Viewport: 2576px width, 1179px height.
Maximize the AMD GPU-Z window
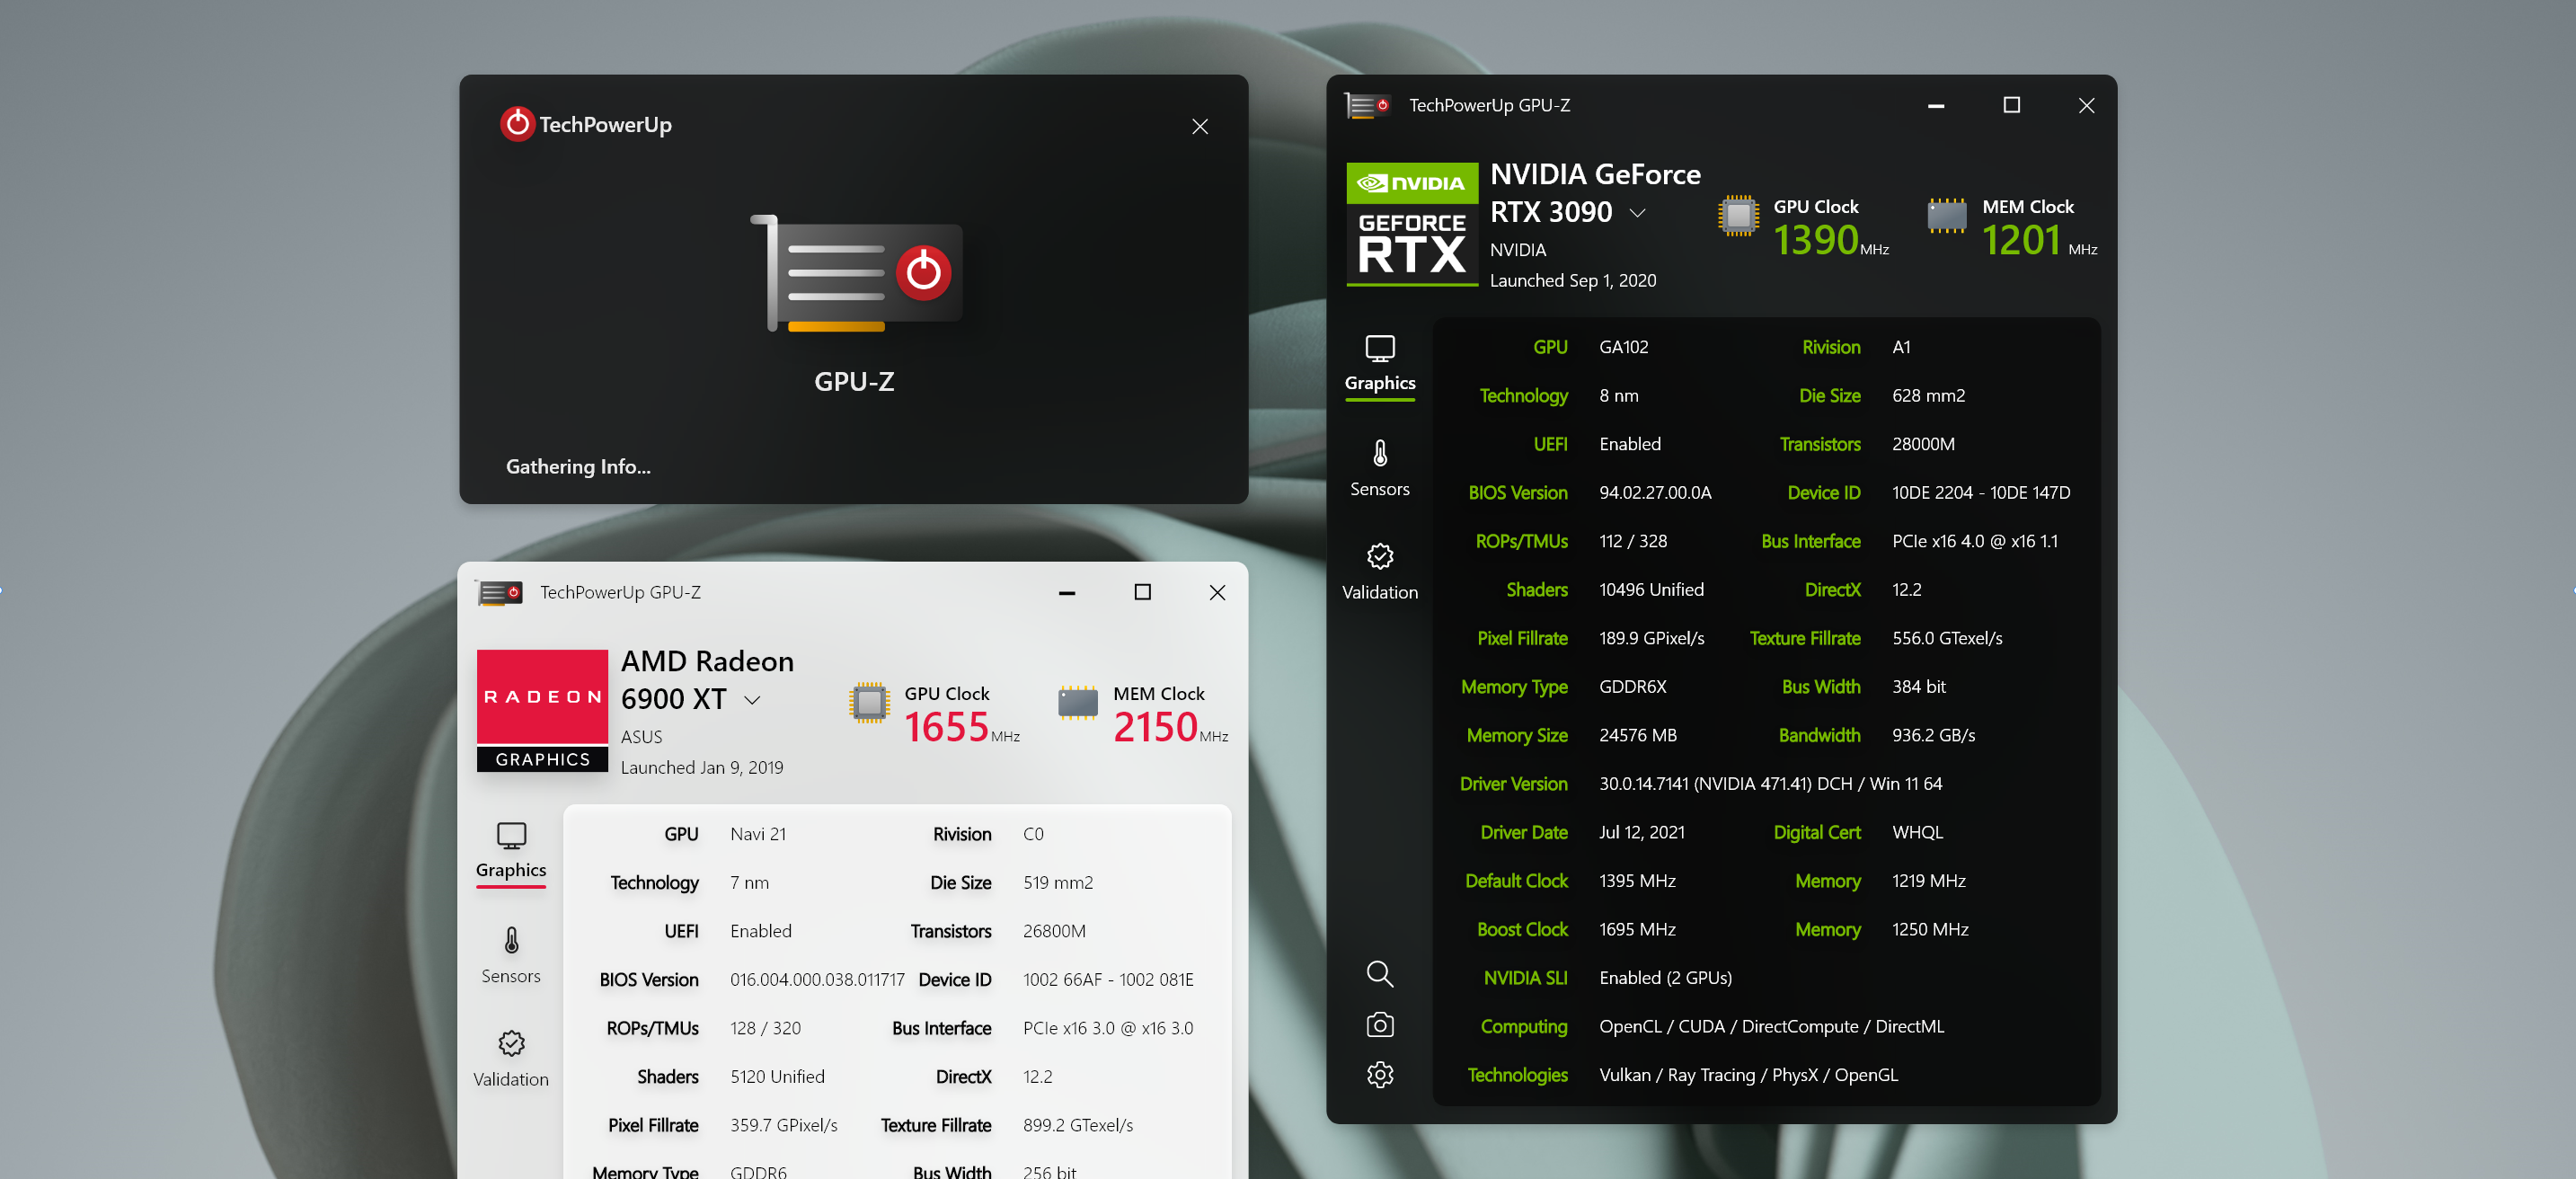tap(1142, 592)
